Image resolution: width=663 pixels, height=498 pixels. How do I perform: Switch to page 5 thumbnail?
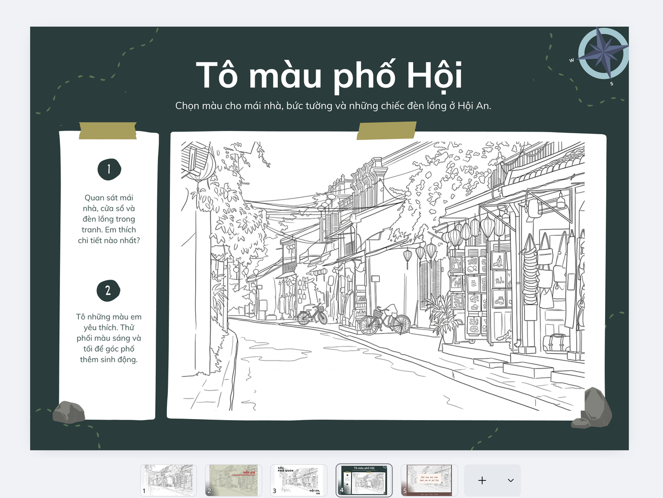click(x=429, y=480)
